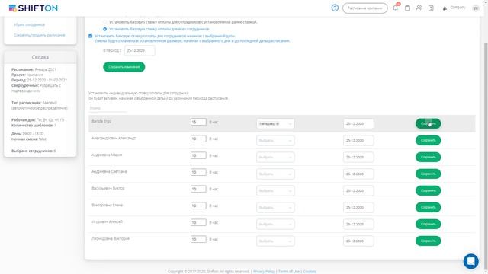Click hourly rate field for Александрович Александр
Viewport: 488px width, 274px height.
(198, 139)
